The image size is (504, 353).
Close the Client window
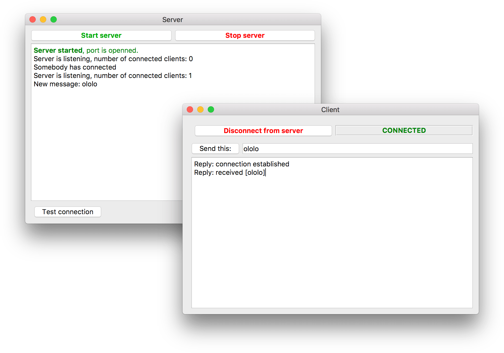point(190,109)
